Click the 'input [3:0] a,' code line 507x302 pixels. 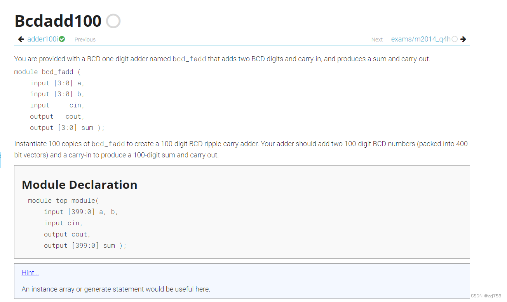coord(57,83)
